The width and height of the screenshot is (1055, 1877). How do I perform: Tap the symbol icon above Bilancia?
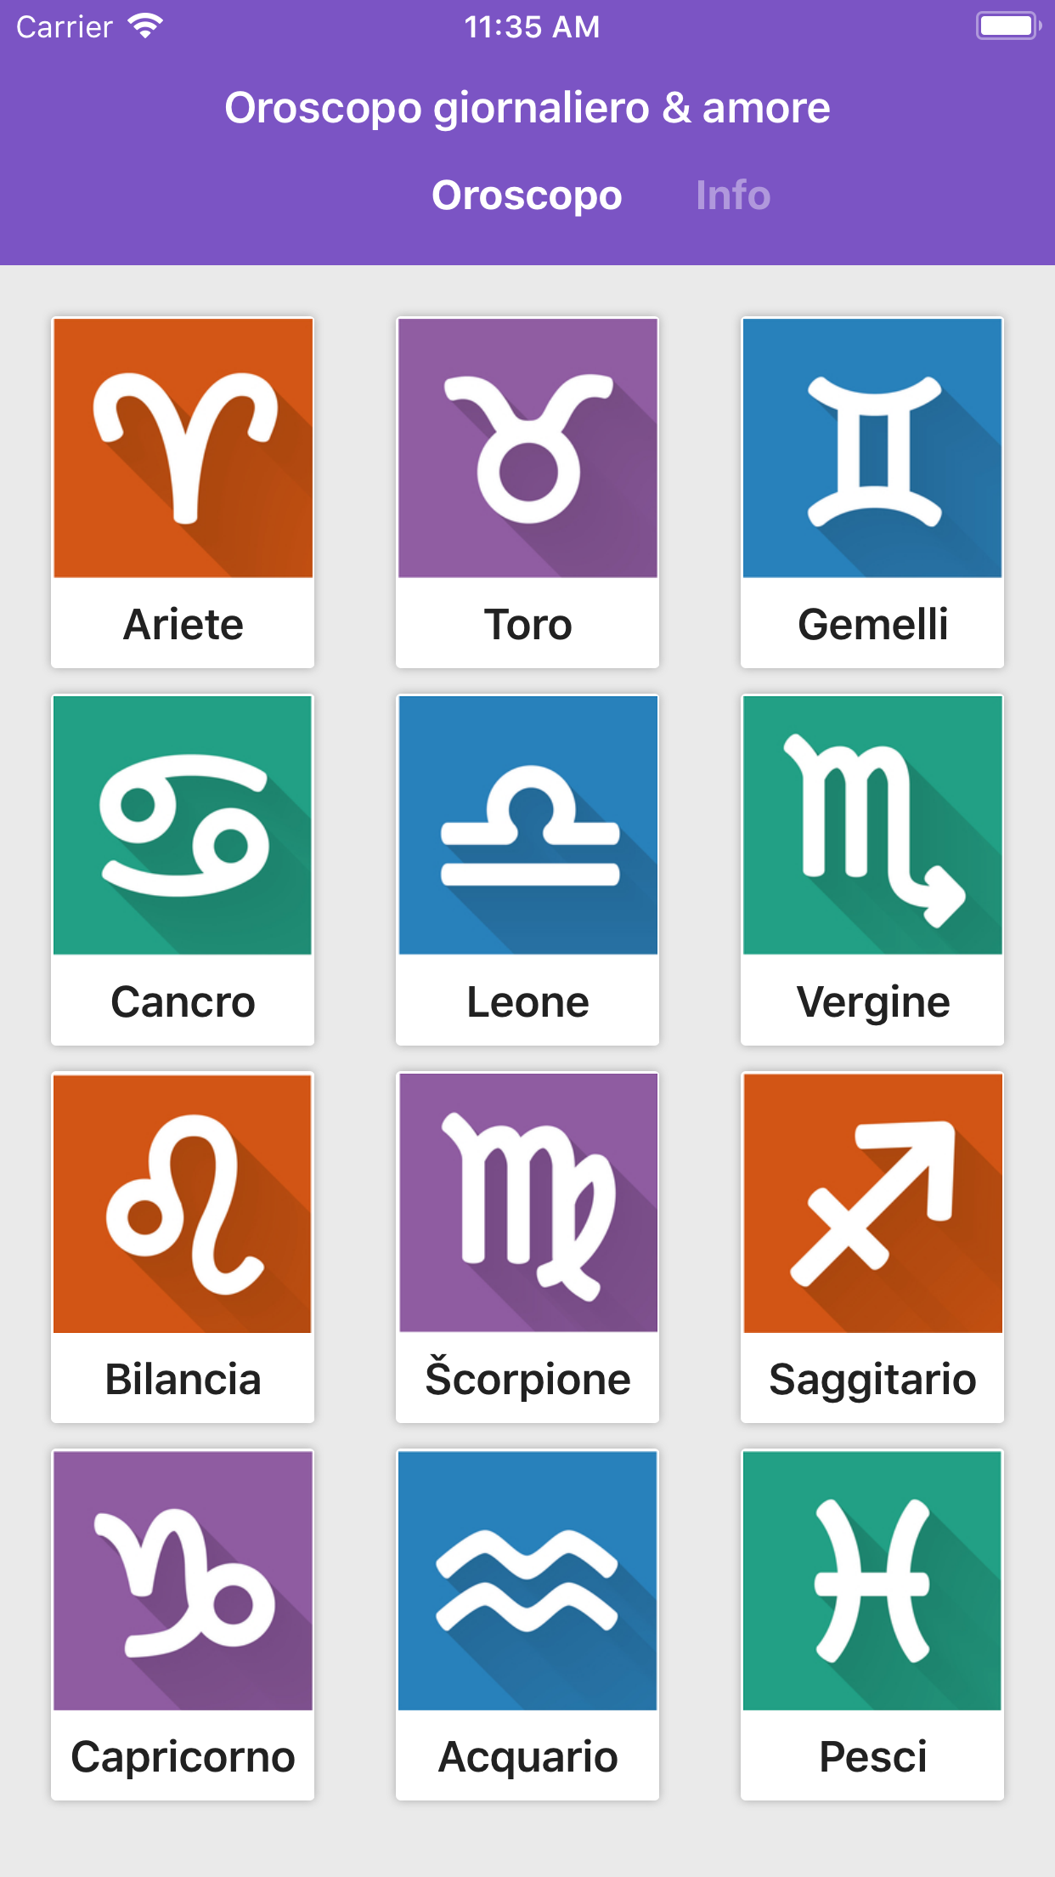[x=183, y=1203]
